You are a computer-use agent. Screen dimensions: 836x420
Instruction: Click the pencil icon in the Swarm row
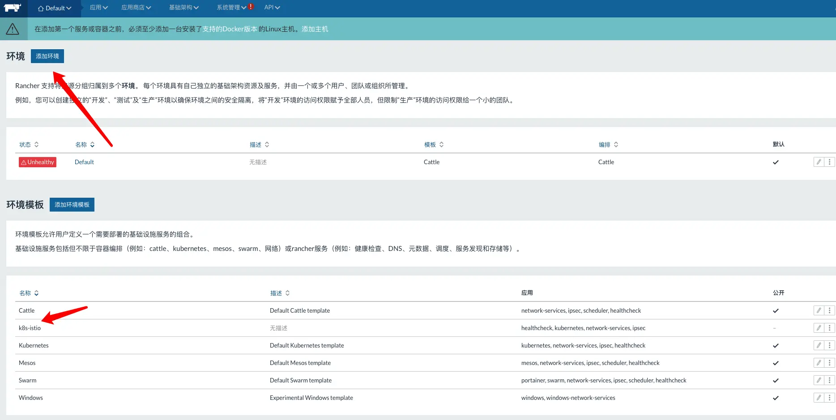(819, 380)
